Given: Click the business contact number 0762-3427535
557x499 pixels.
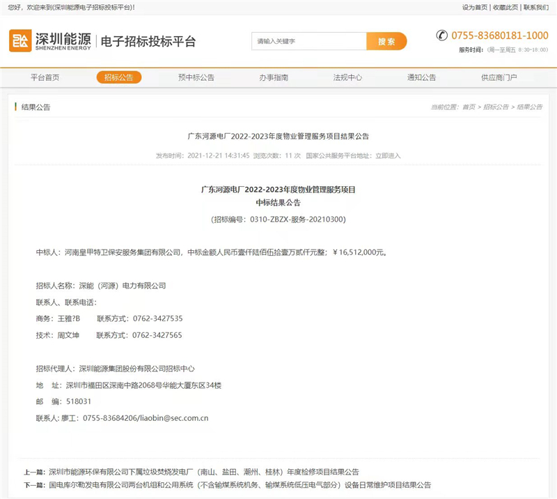Looking at the screenshot, I should tap(158, 318).
